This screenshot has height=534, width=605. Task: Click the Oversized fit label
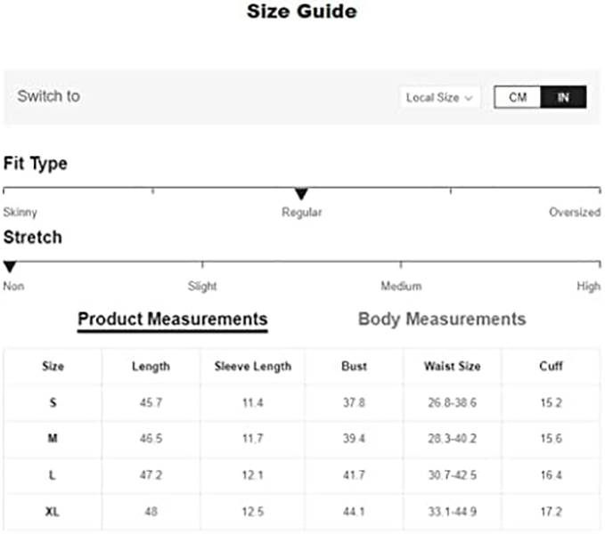[x=575, y=213]
